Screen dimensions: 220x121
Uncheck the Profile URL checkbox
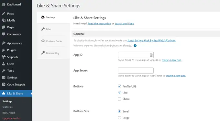pyautogui.click(x=119, y=86)
